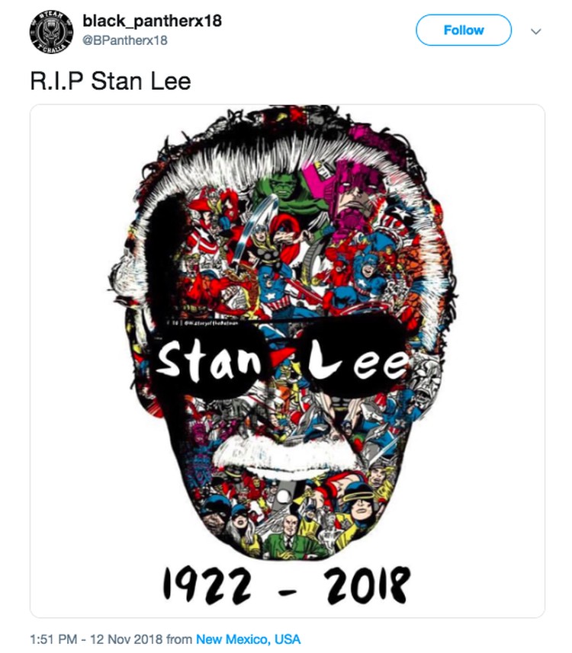Click the 1922 year in the image

(207, 587)
